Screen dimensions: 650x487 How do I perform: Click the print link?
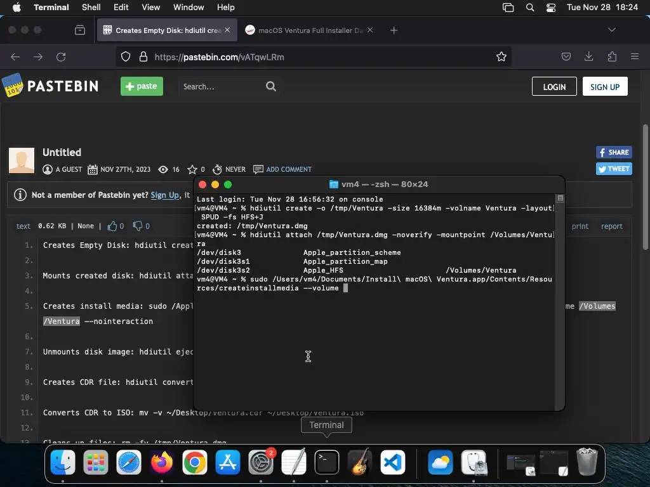click(x=580, y=226)
